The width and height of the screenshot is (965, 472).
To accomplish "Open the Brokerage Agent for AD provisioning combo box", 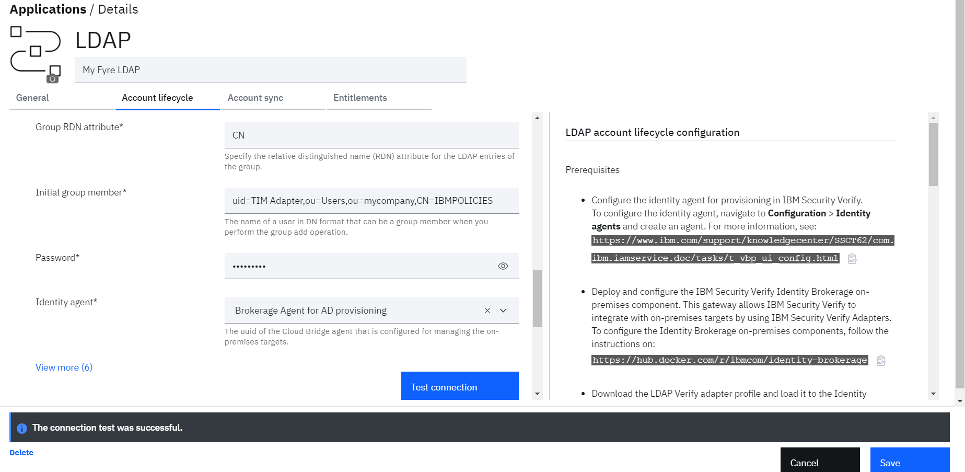I will [371, 310].
